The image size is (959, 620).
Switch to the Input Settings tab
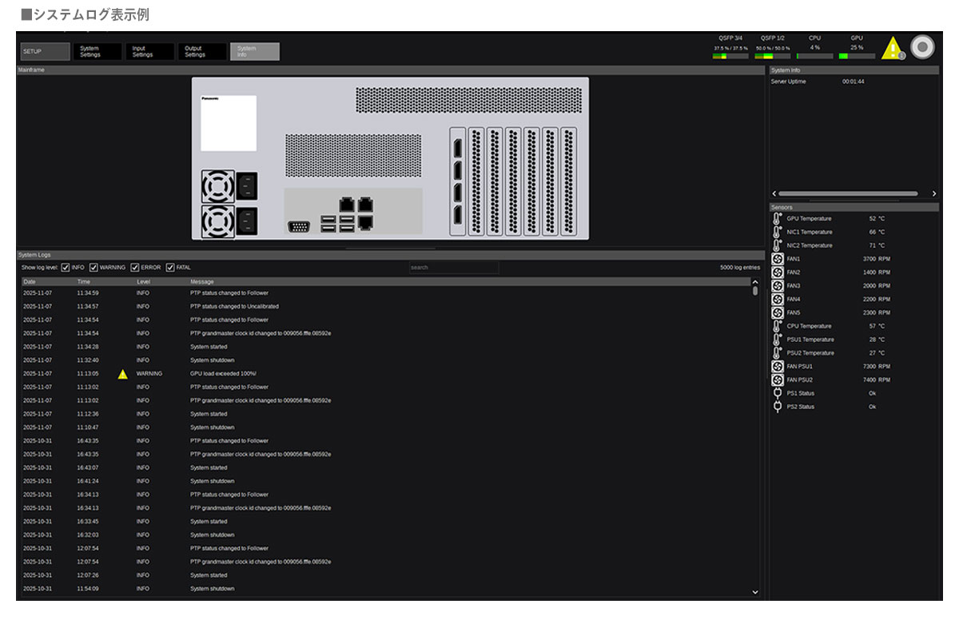[150, 52]
